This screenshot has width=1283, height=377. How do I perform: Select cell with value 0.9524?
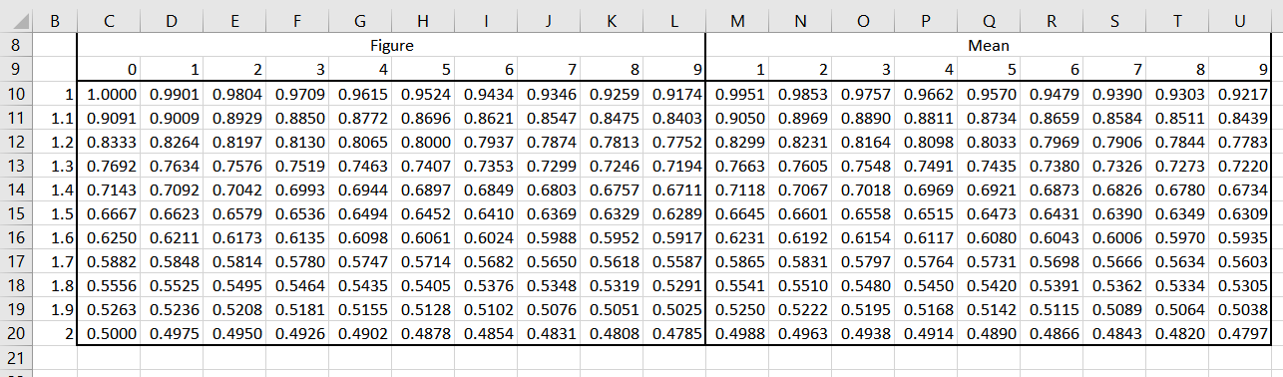(x=422, y=95)
